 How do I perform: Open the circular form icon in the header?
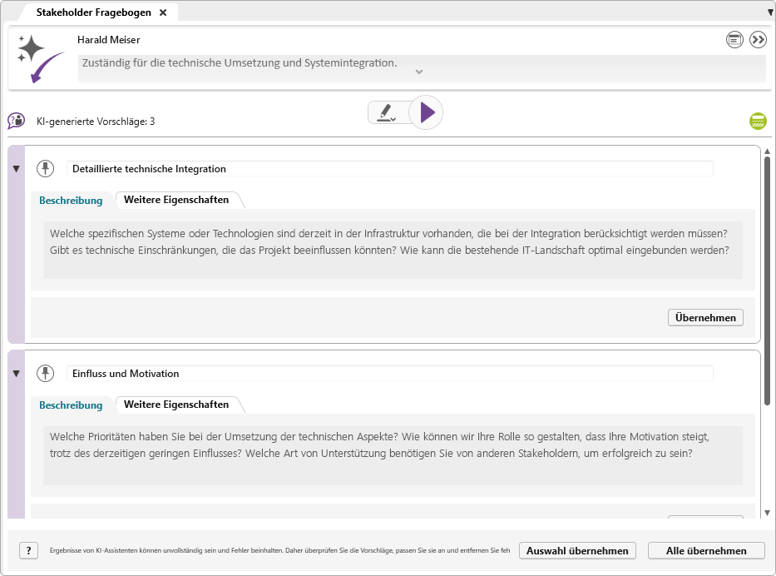(733, 39)
